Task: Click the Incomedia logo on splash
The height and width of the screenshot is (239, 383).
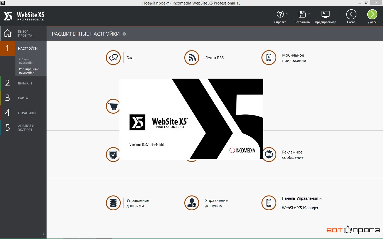Action: [x=242, y=150]
